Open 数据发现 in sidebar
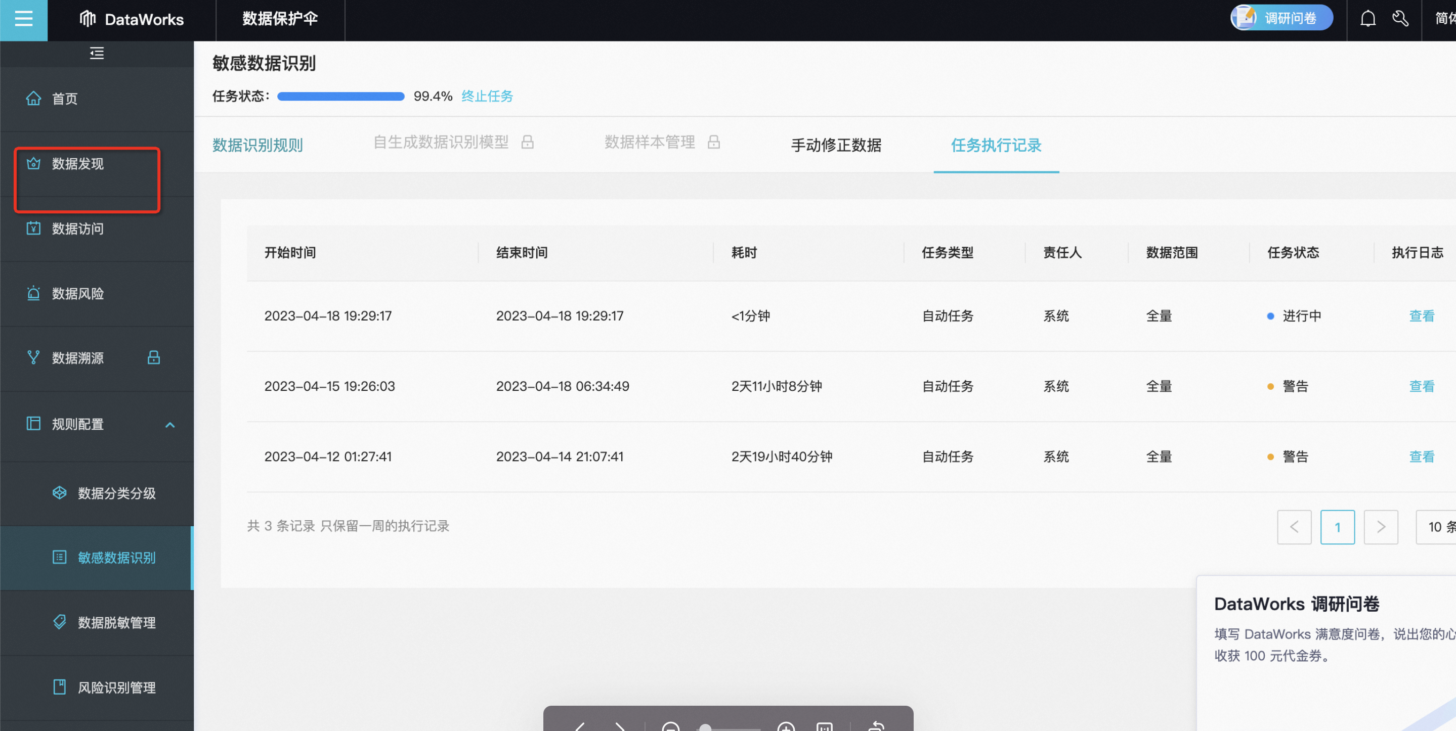Viewport: 1456px width, 731px height. 77,164
